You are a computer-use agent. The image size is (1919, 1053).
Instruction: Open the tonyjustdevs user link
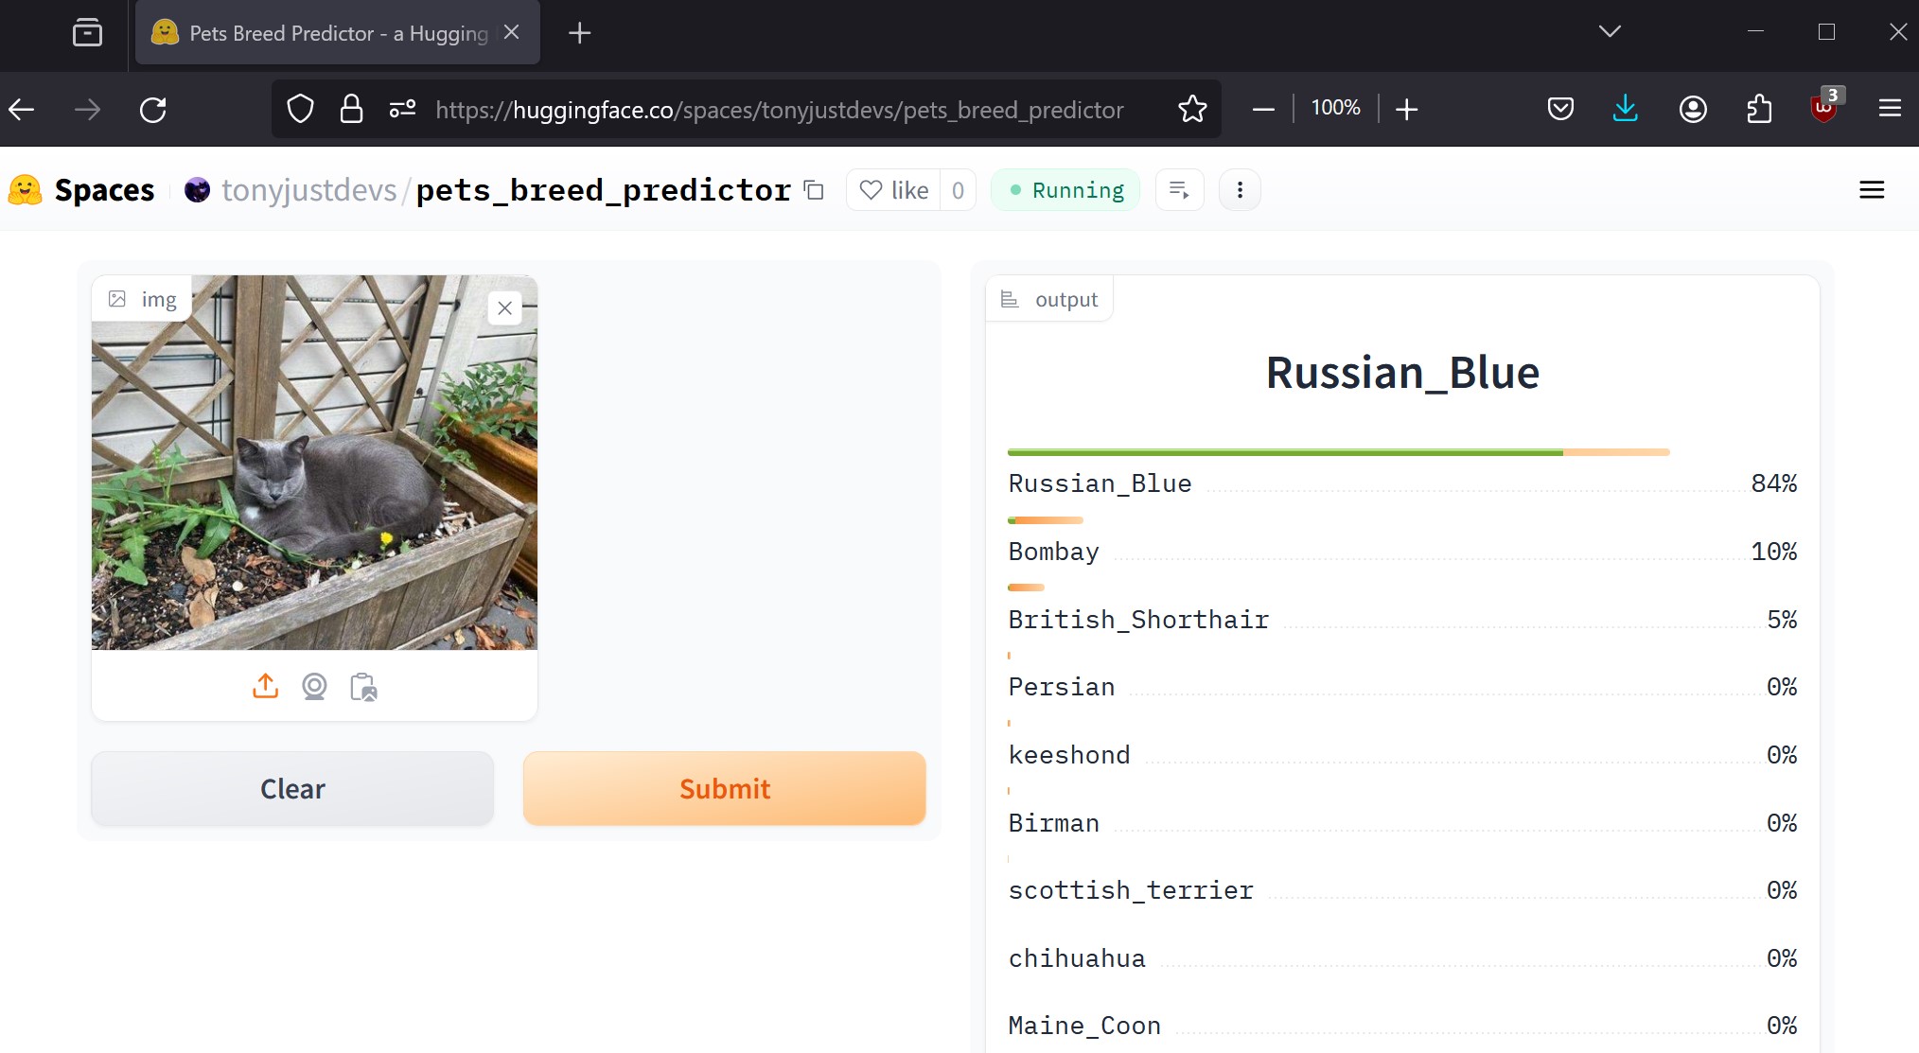[x=309, y=190]
